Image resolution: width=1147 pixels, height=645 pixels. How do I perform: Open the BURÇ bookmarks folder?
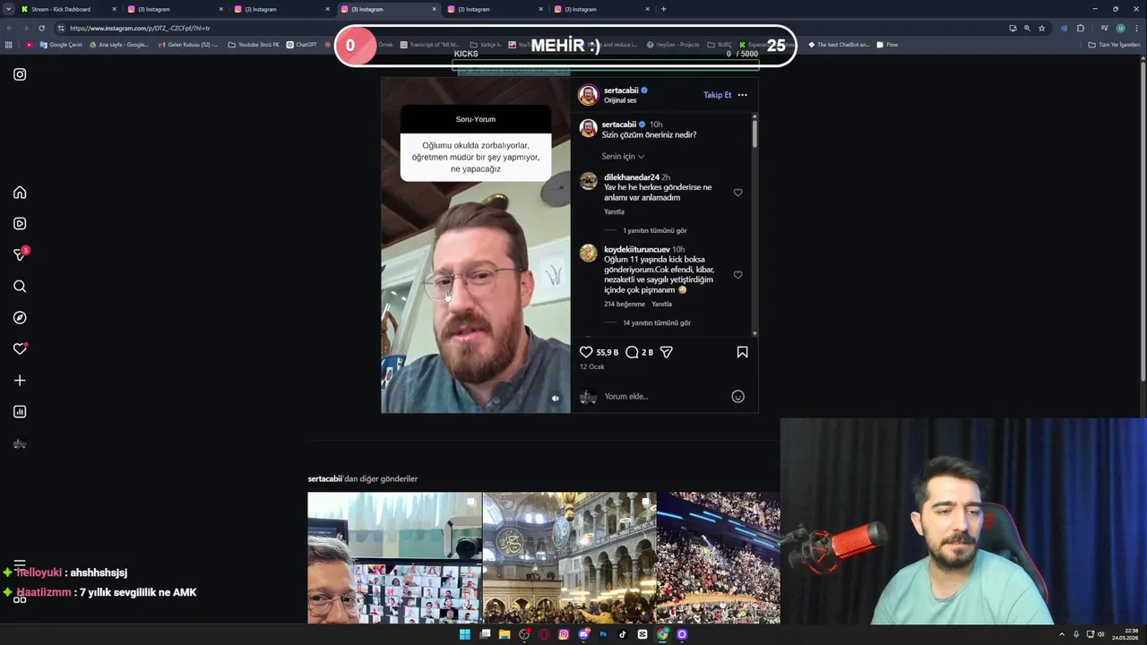click(720, 45)
